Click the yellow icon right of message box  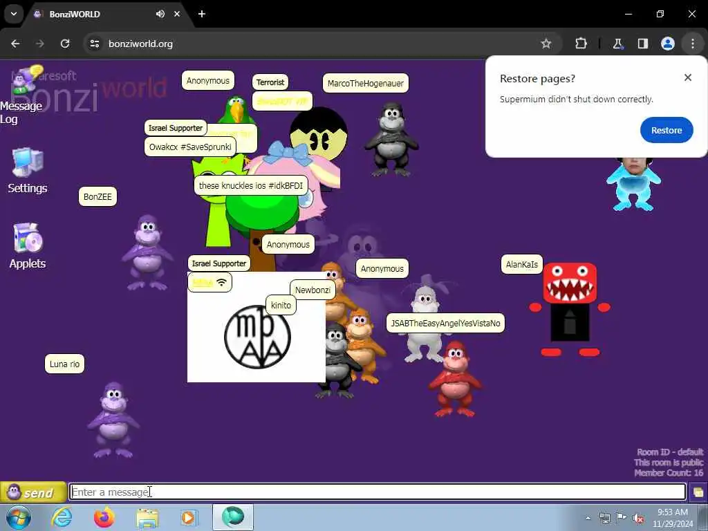point(698,492)
